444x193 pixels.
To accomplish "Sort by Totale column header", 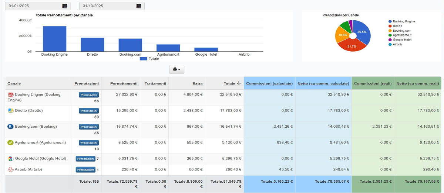I will [229, 84].
